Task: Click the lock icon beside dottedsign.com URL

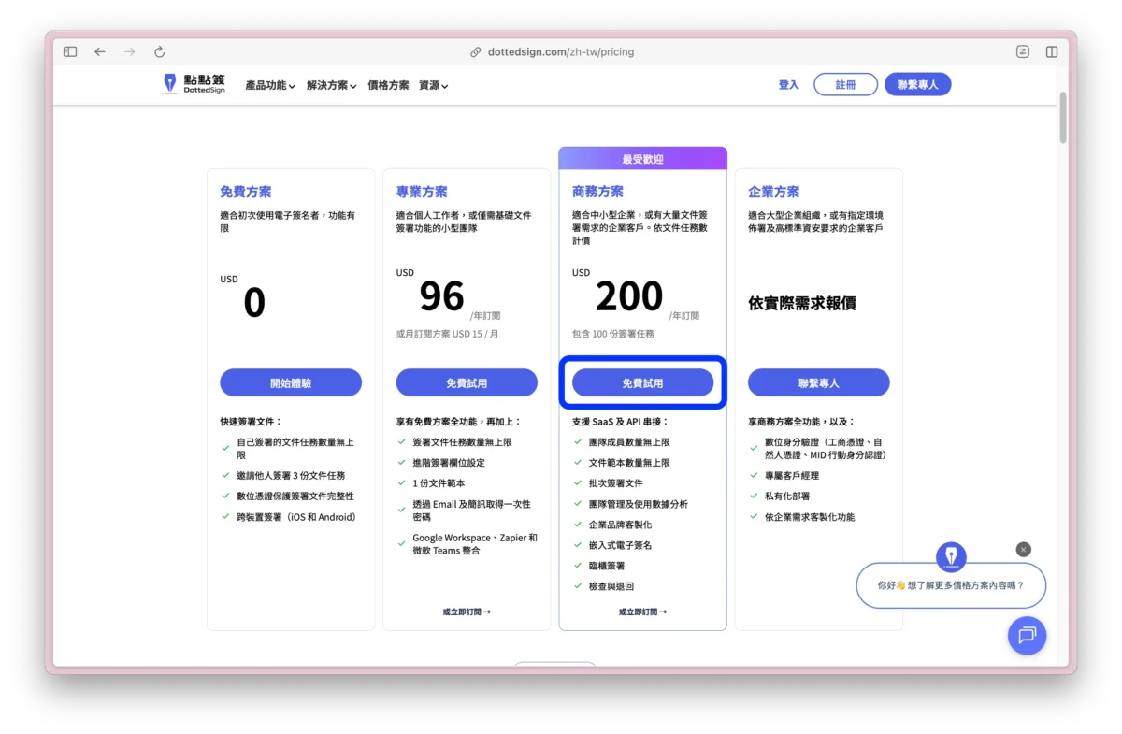Action: point(478,51)
